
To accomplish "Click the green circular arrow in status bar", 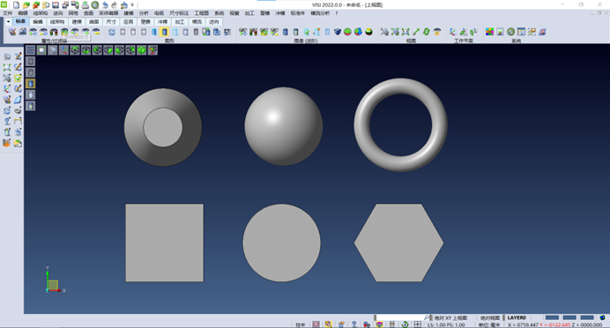I will coord(405,324).
